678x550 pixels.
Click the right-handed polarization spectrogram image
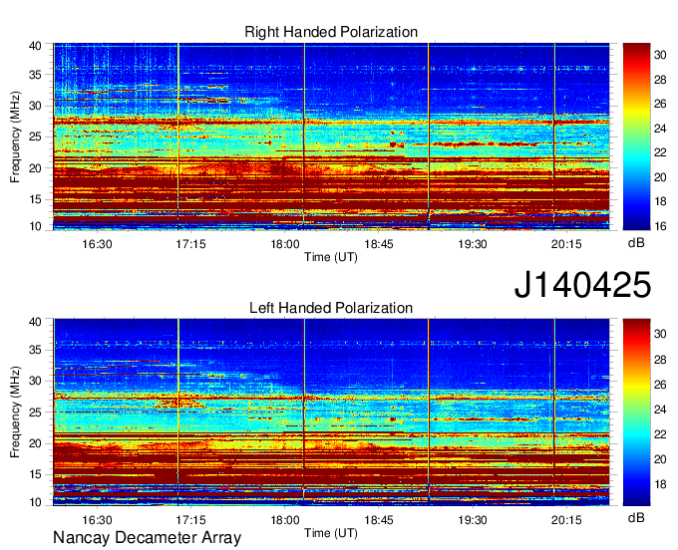331,137
